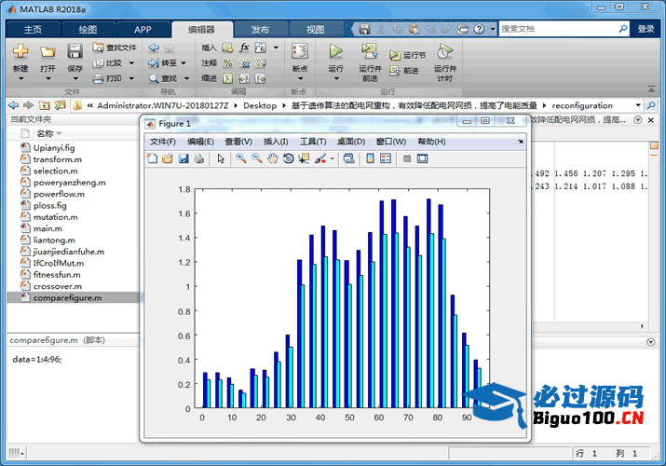Click the zoom in tool in Figure toolbar
The image size is (666, 466).
click(240, 159)
